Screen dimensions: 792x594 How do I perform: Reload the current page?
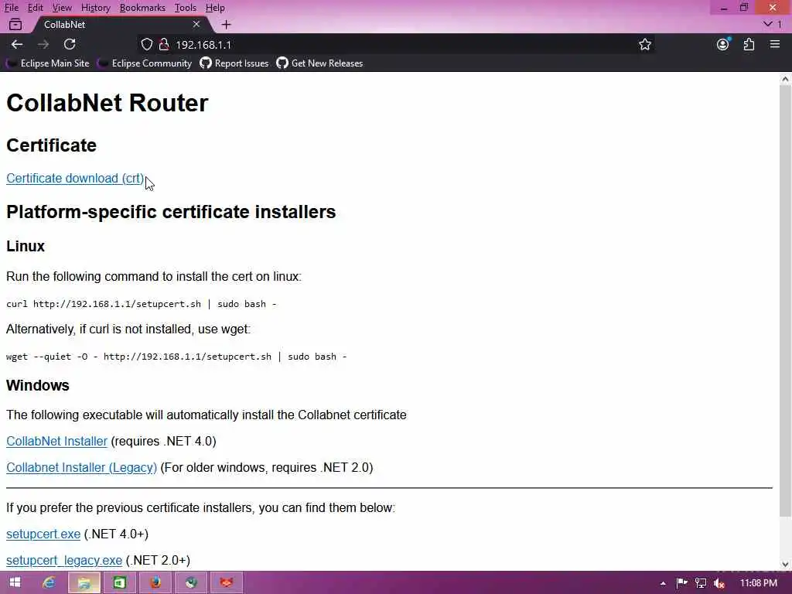(x=70, y=44)
